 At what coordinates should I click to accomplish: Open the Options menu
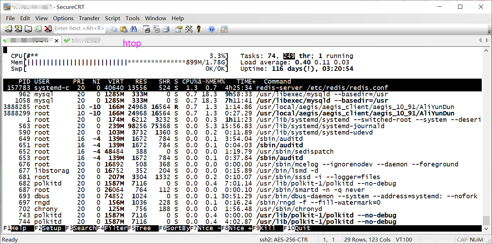coord(63,18)
